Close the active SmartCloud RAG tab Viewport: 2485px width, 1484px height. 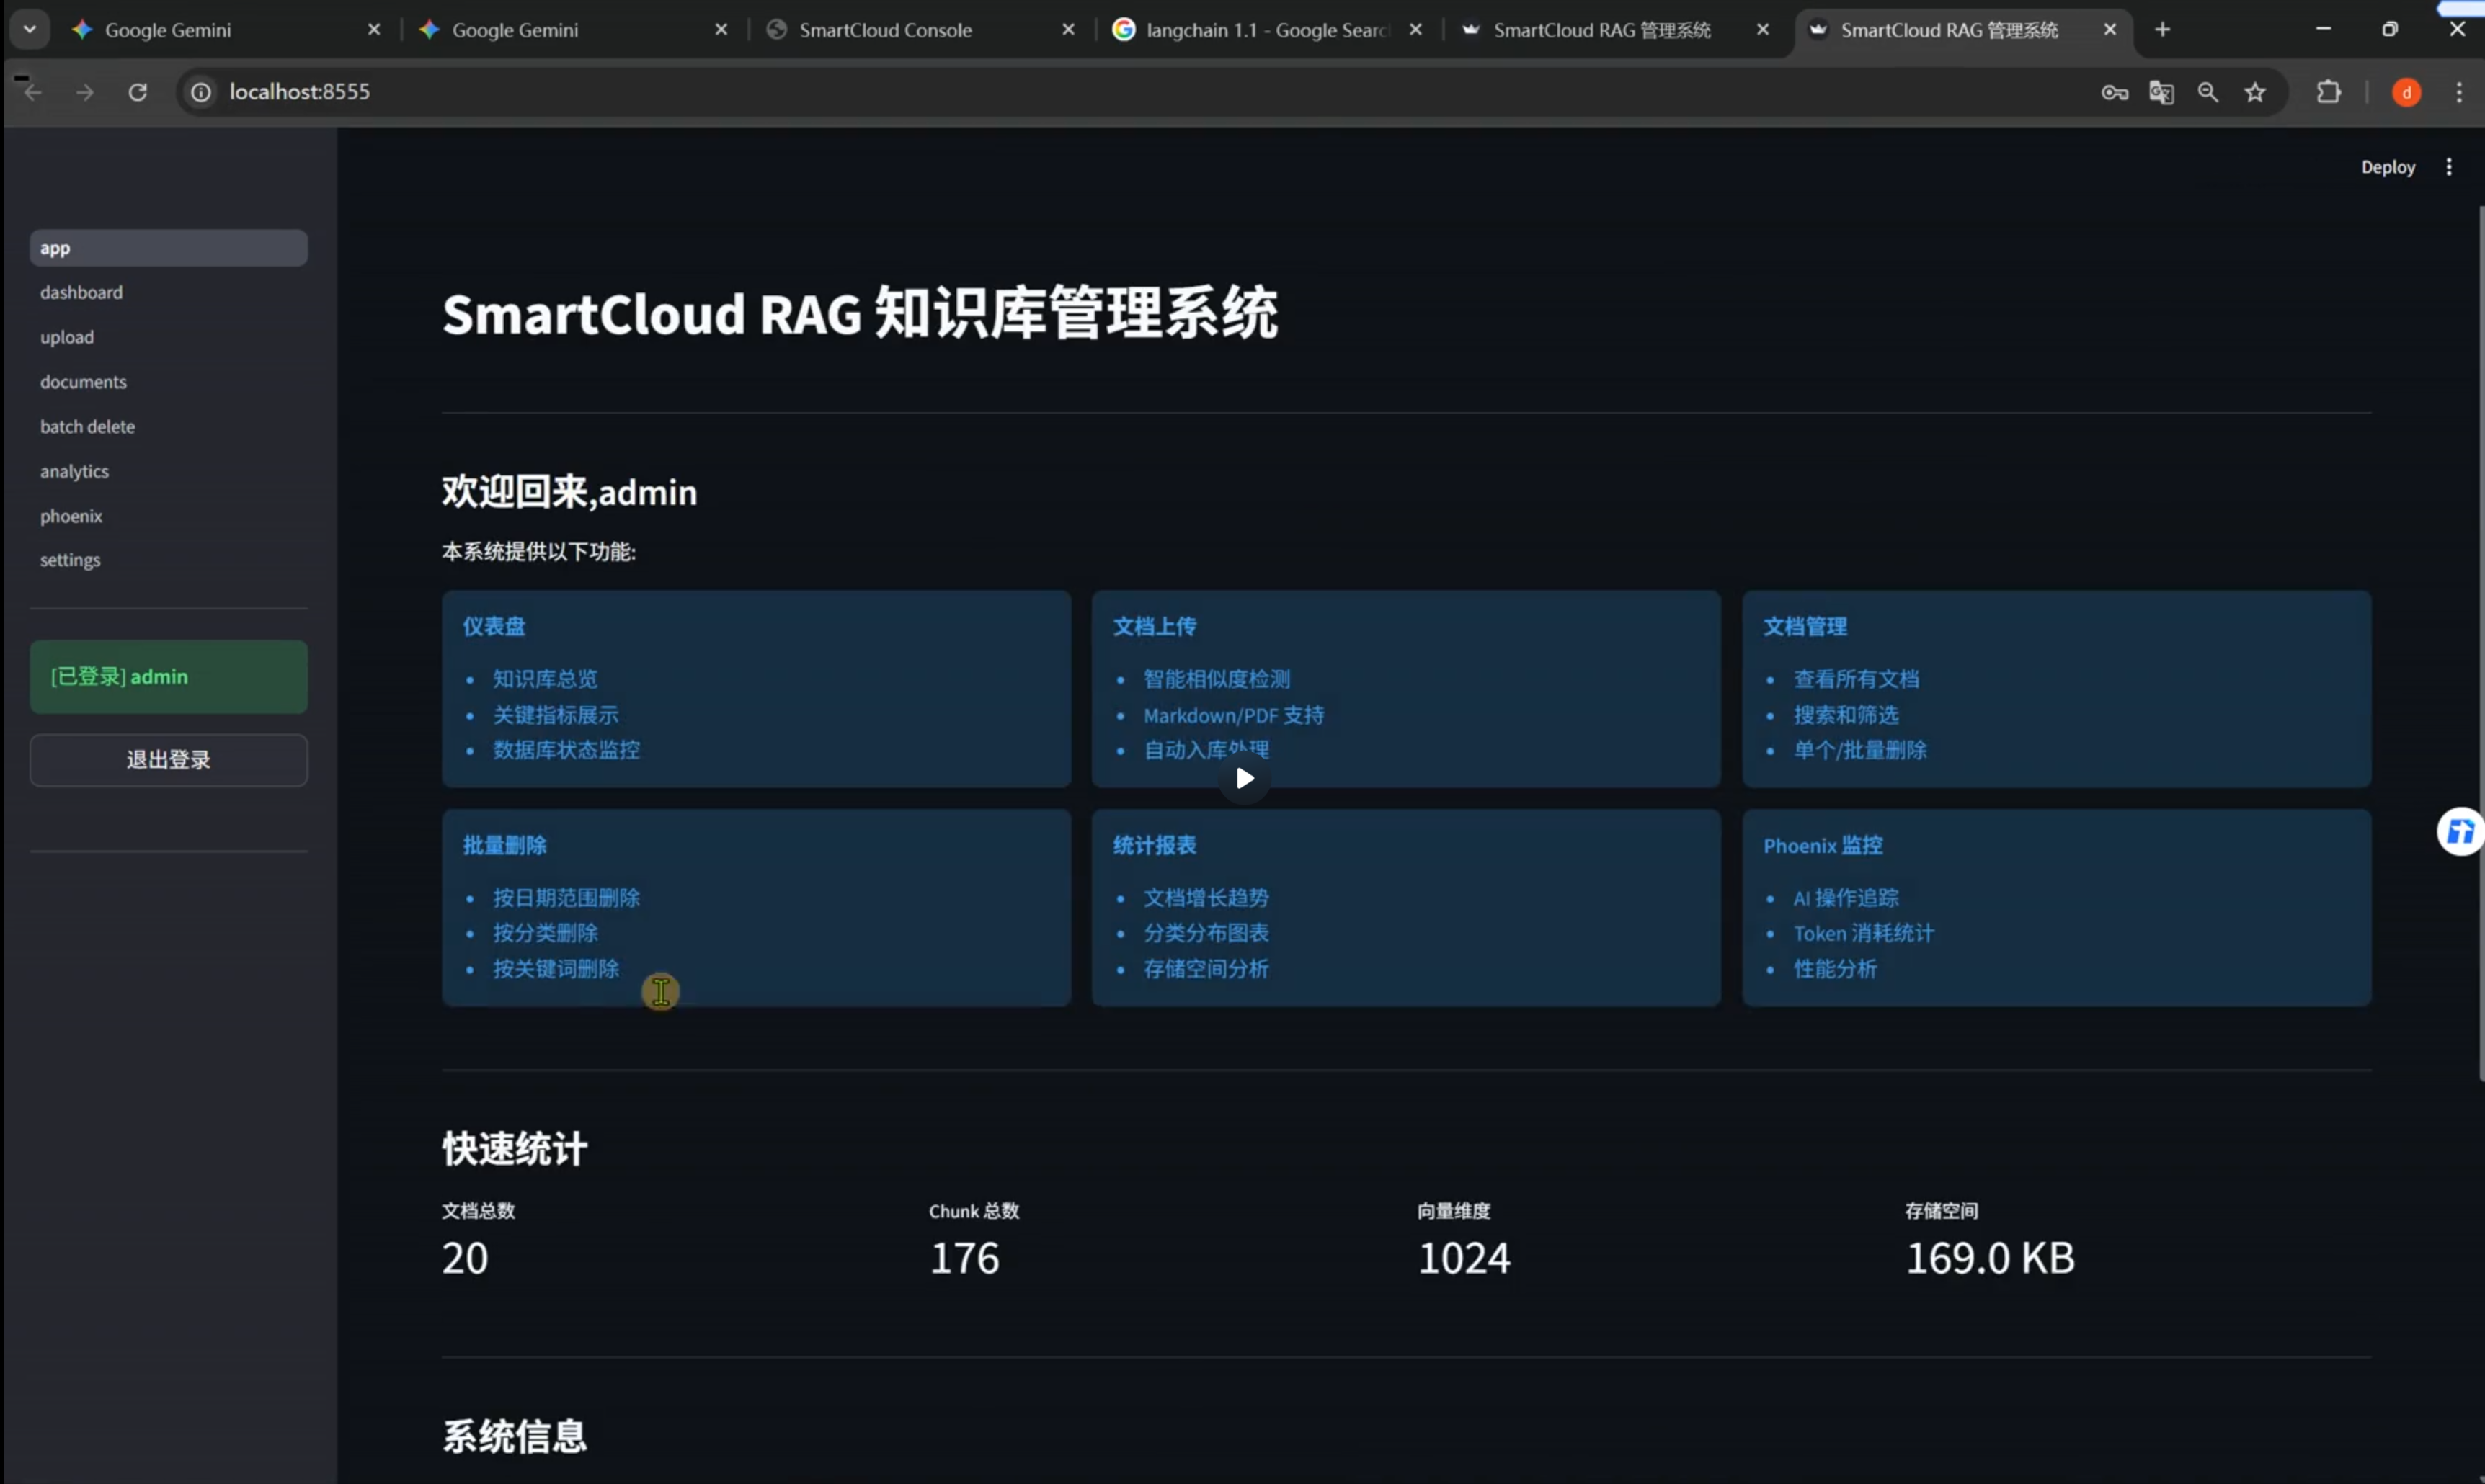click(x=2110, y=30)
